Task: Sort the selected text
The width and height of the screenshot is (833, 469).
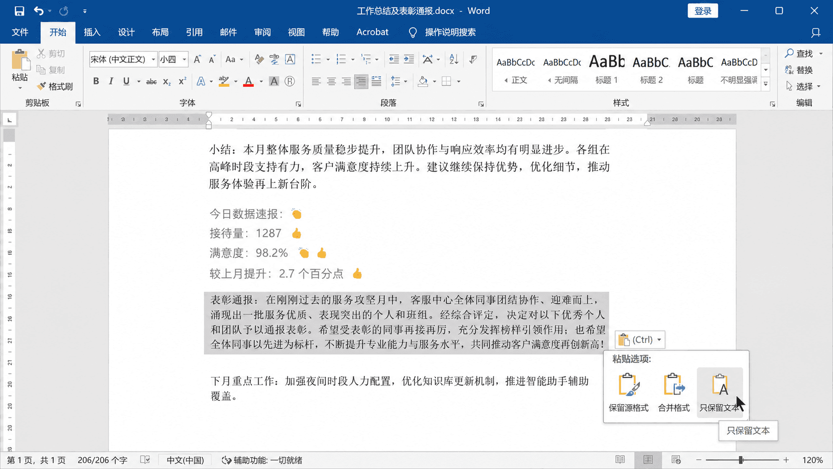Action: [x=453, y=59]
